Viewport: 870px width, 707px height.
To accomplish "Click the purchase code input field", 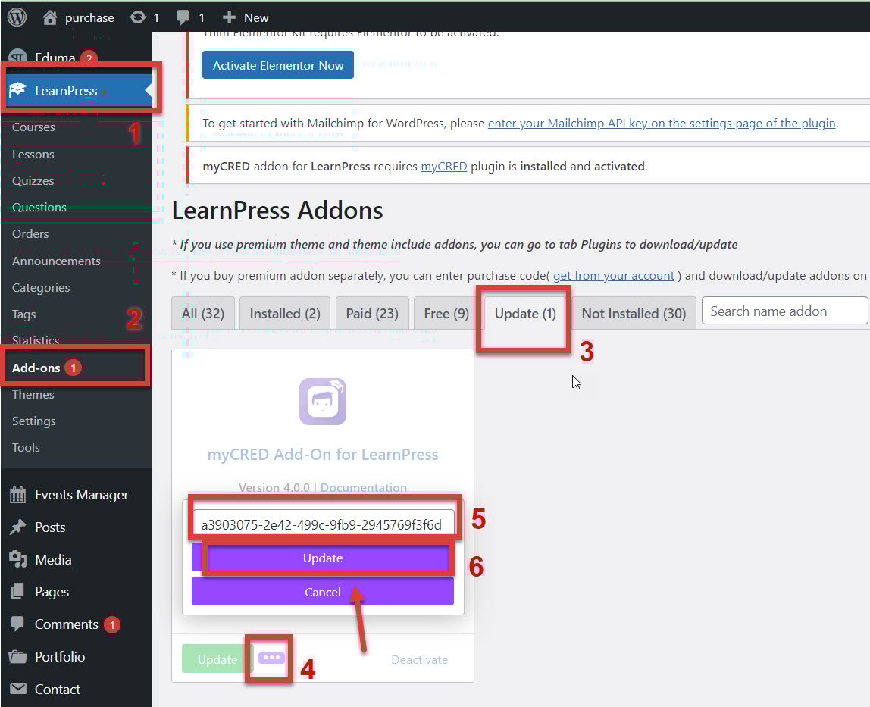I will [x=324, y=524].
